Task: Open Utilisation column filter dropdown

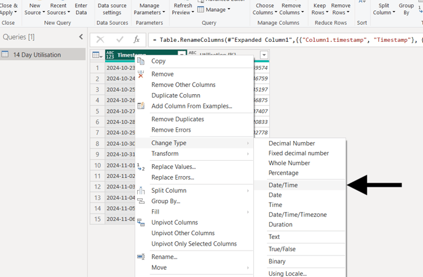Action: (x=264, y=55)
